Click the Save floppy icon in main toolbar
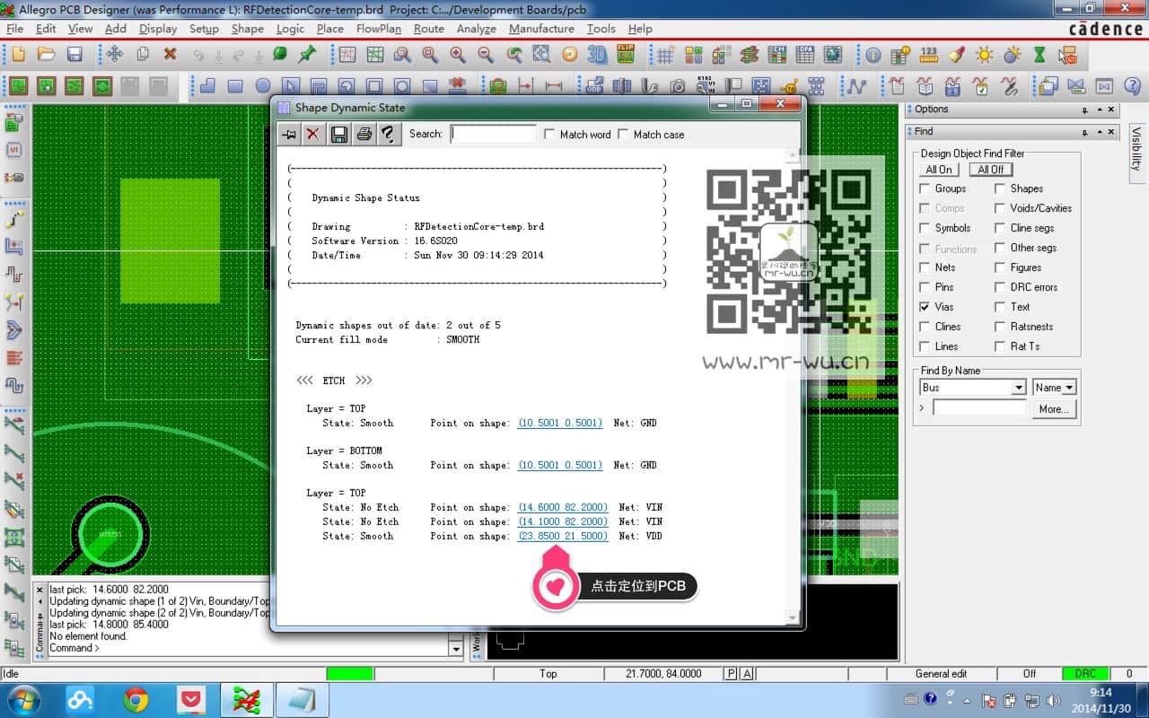Viewport: 1149px width, 718px height. [x=75, y=55]
